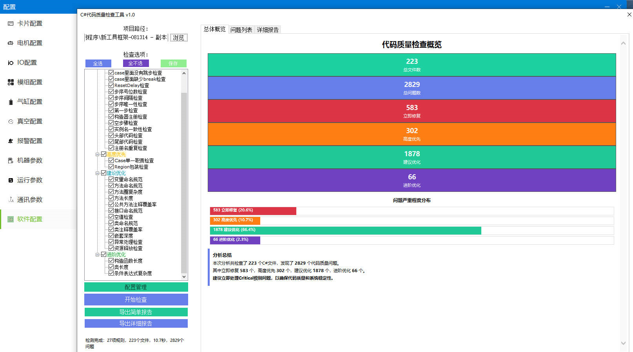Switch to the 问题列表 tab
The width and height of the screenshot is (633, 352).
[x=241, y=30]
